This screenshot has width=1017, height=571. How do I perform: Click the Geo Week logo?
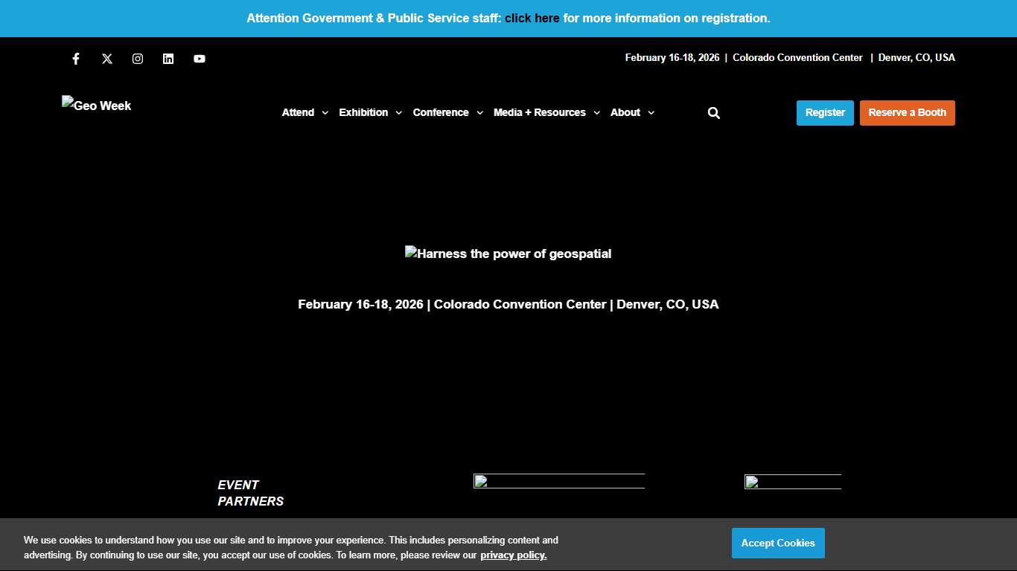(97, 106)
